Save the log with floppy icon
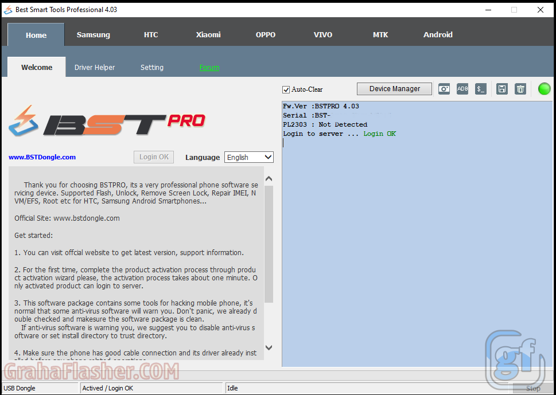Screen dimensions: 556x395 pos(501,89)
